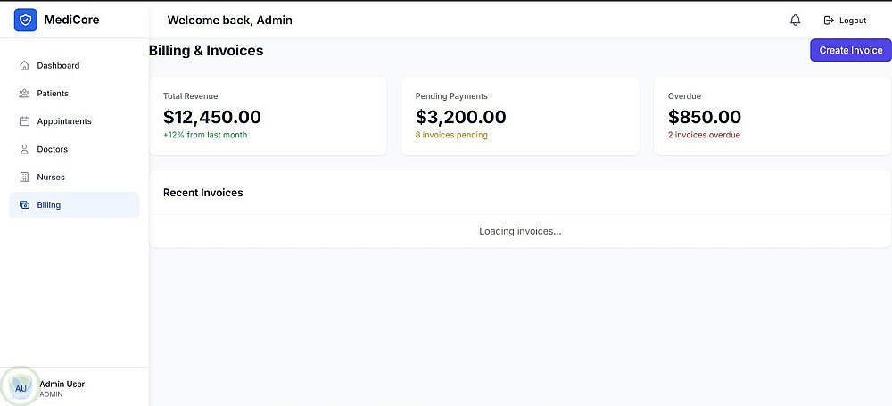Select Nurses in the sidebar
The width and height of the screenshot is (892, 406).
click(x=51, y=178)
